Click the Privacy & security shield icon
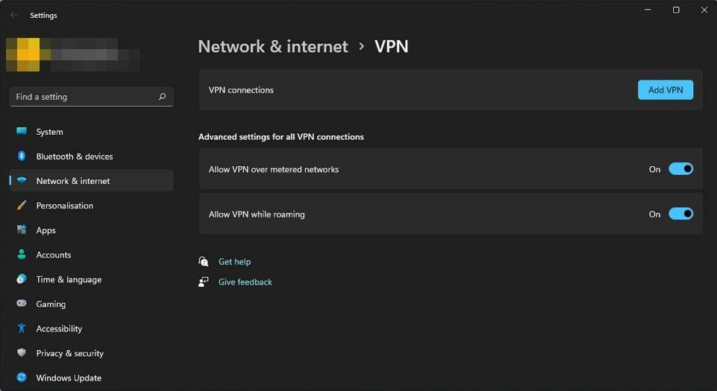This screenshot has height=391, width=717. click(x=22, y=353)
